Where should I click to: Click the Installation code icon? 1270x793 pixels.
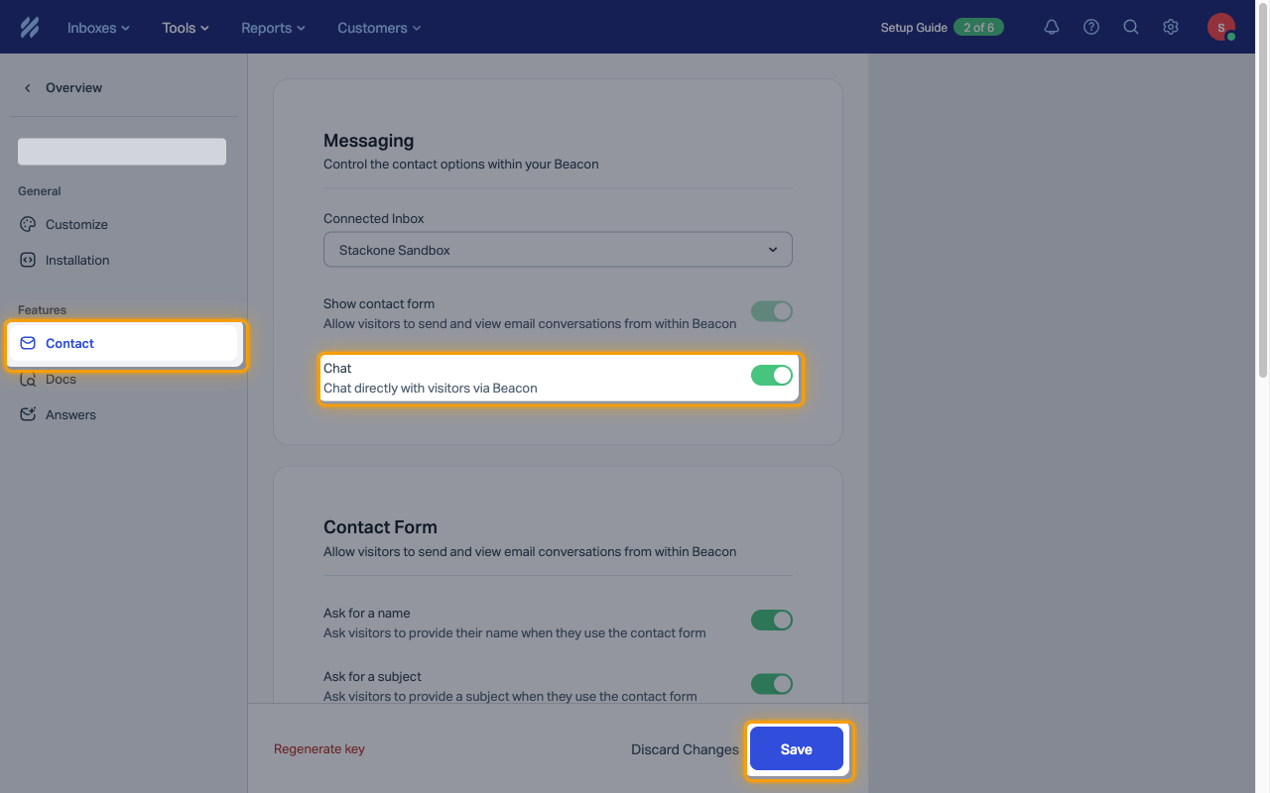pos(28,260)
